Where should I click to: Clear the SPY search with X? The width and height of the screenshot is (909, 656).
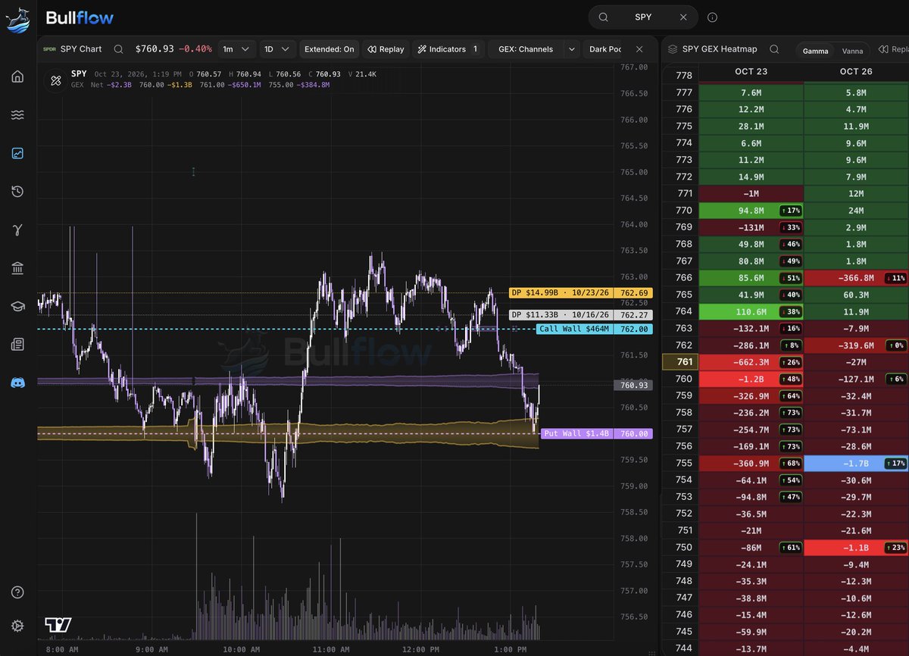coord(683,17)
